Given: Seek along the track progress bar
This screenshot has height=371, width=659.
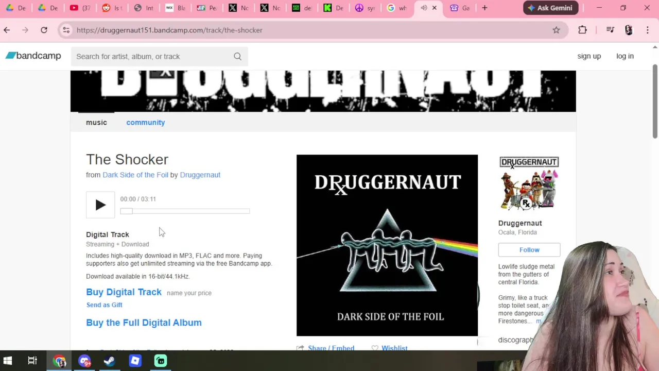Looking at the screenshot, I should 185,211.
